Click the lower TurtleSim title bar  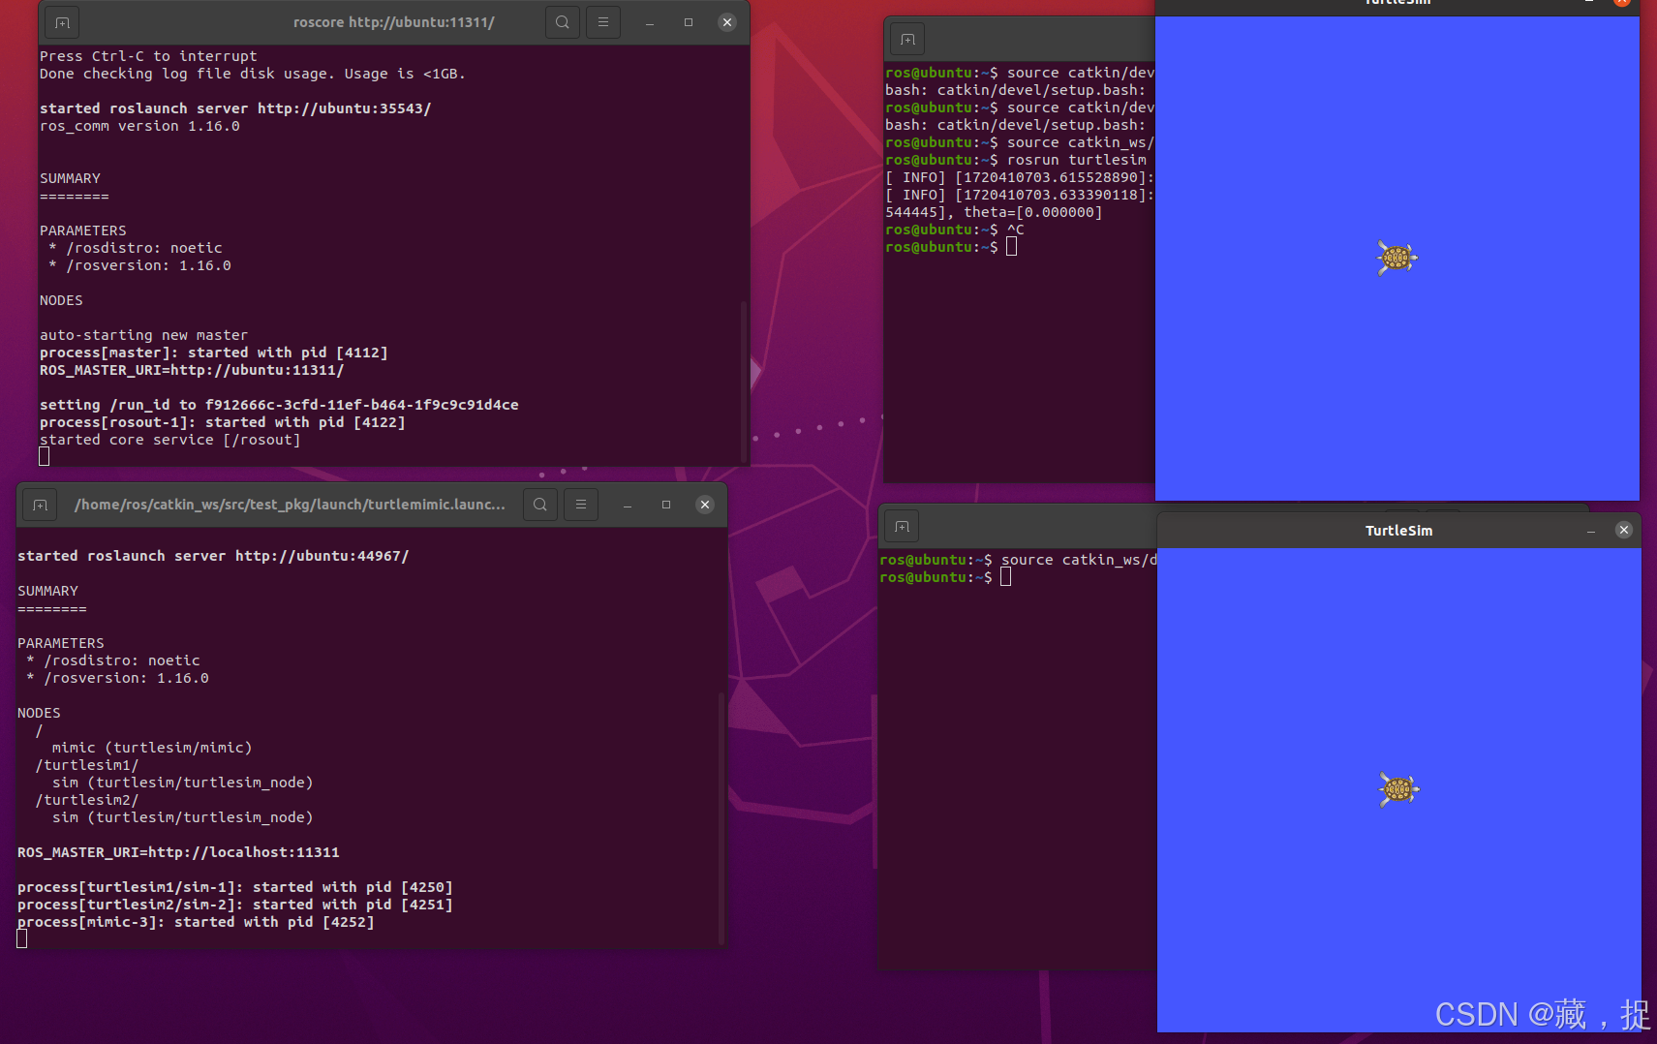coord(1398,531)
